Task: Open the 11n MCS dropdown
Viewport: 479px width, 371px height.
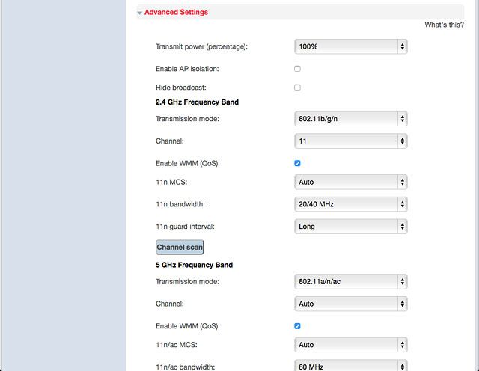Action: click(x=351, y=182)
